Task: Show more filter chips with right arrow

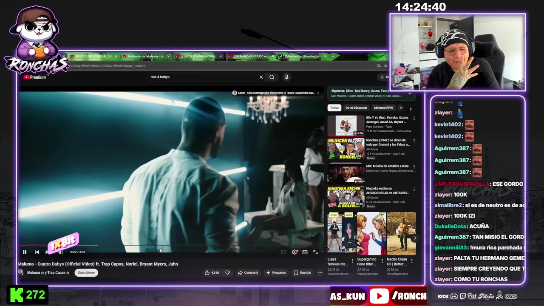Action: click(411, 109)
